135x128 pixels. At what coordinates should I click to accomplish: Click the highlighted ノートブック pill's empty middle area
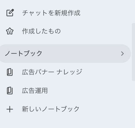pos(81,54)
